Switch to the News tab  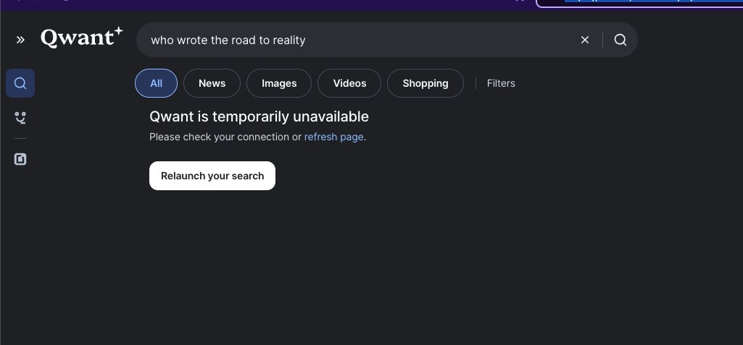pos(212,83)
